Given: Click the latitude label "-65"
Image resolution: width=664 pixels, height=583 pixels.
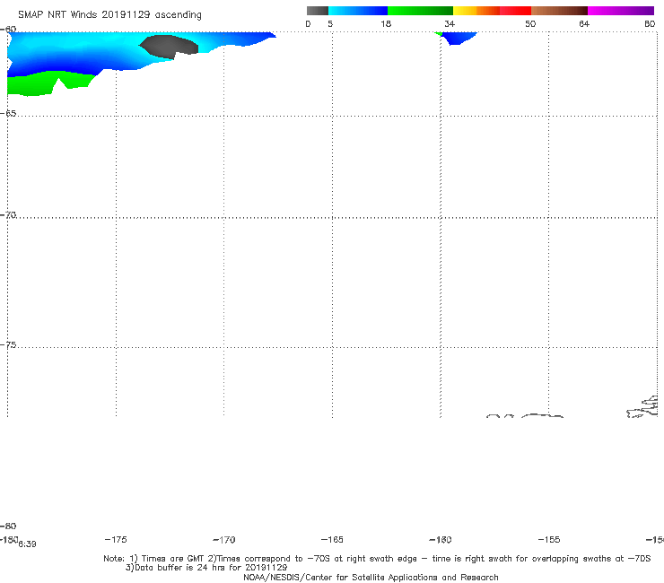Looking at the screenshot, I should 8,114.
